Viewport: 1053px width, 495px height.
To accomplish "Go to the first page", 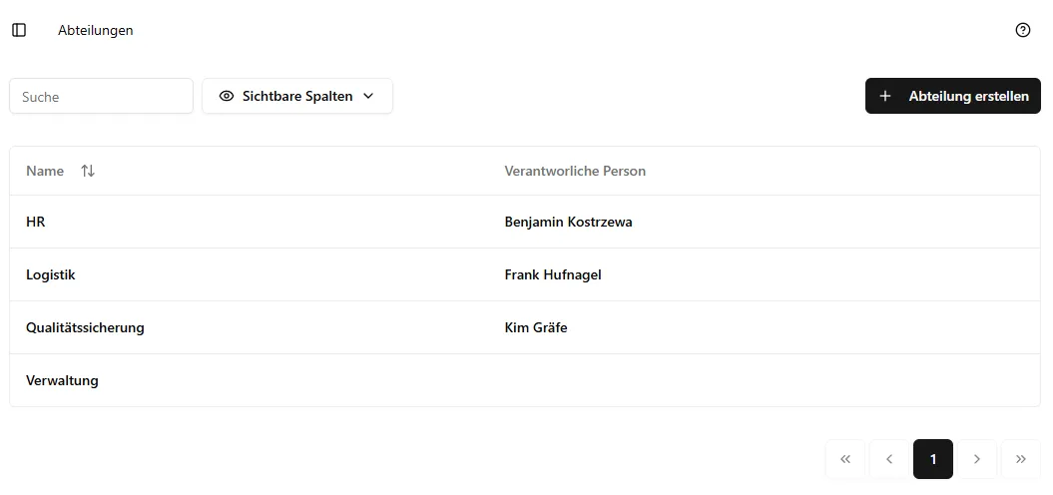I will [844, 459].
